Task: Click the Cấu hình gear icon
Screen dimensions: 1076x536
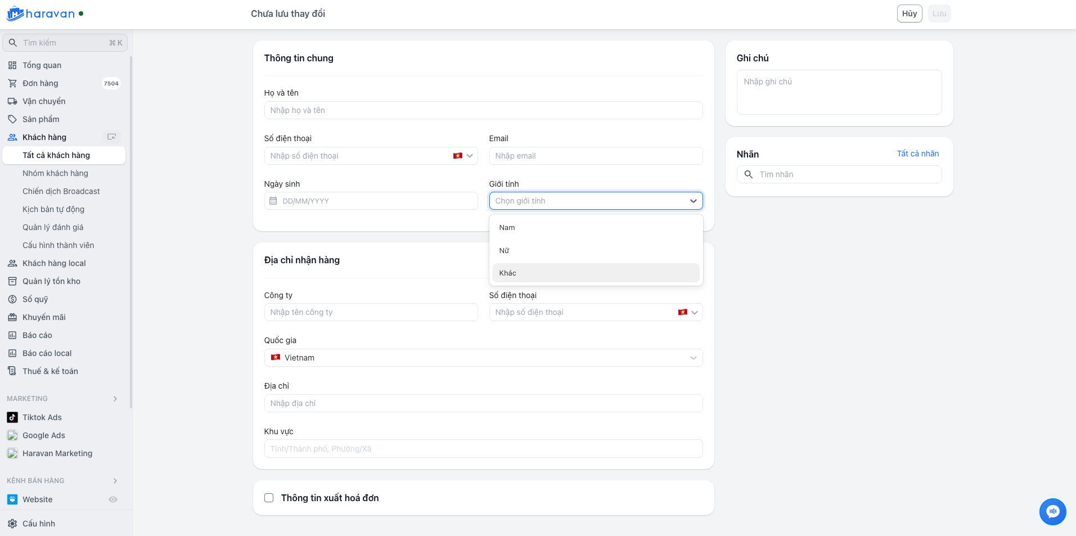Action: pos(12,524)
